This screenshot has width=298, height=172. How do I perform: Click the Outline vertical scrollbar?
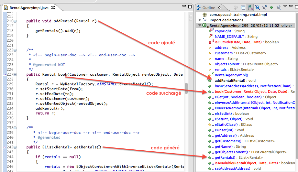[x=297, y=85]
